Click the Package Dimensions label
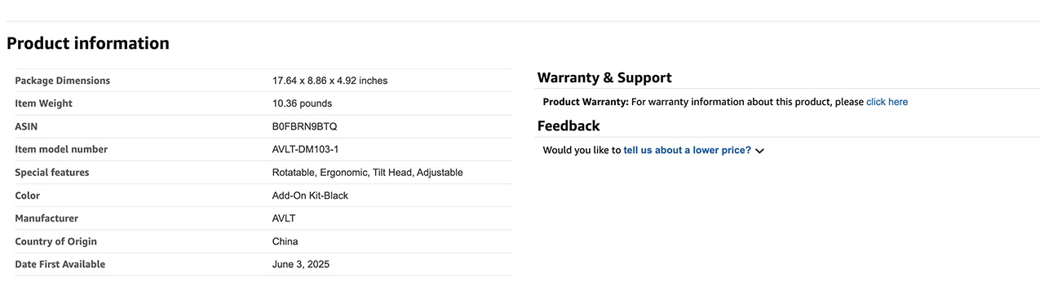This screenshot has height=299, width=1044. (63, 81)
